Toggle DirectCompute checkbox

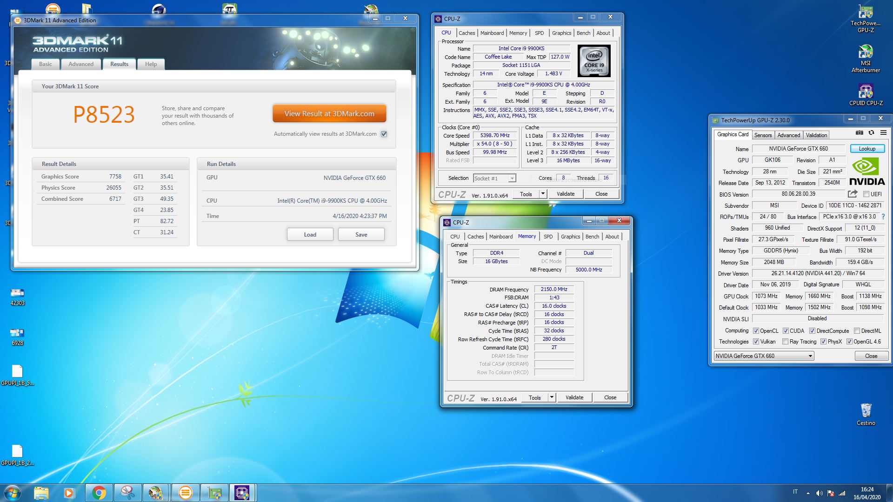[812, 331]
